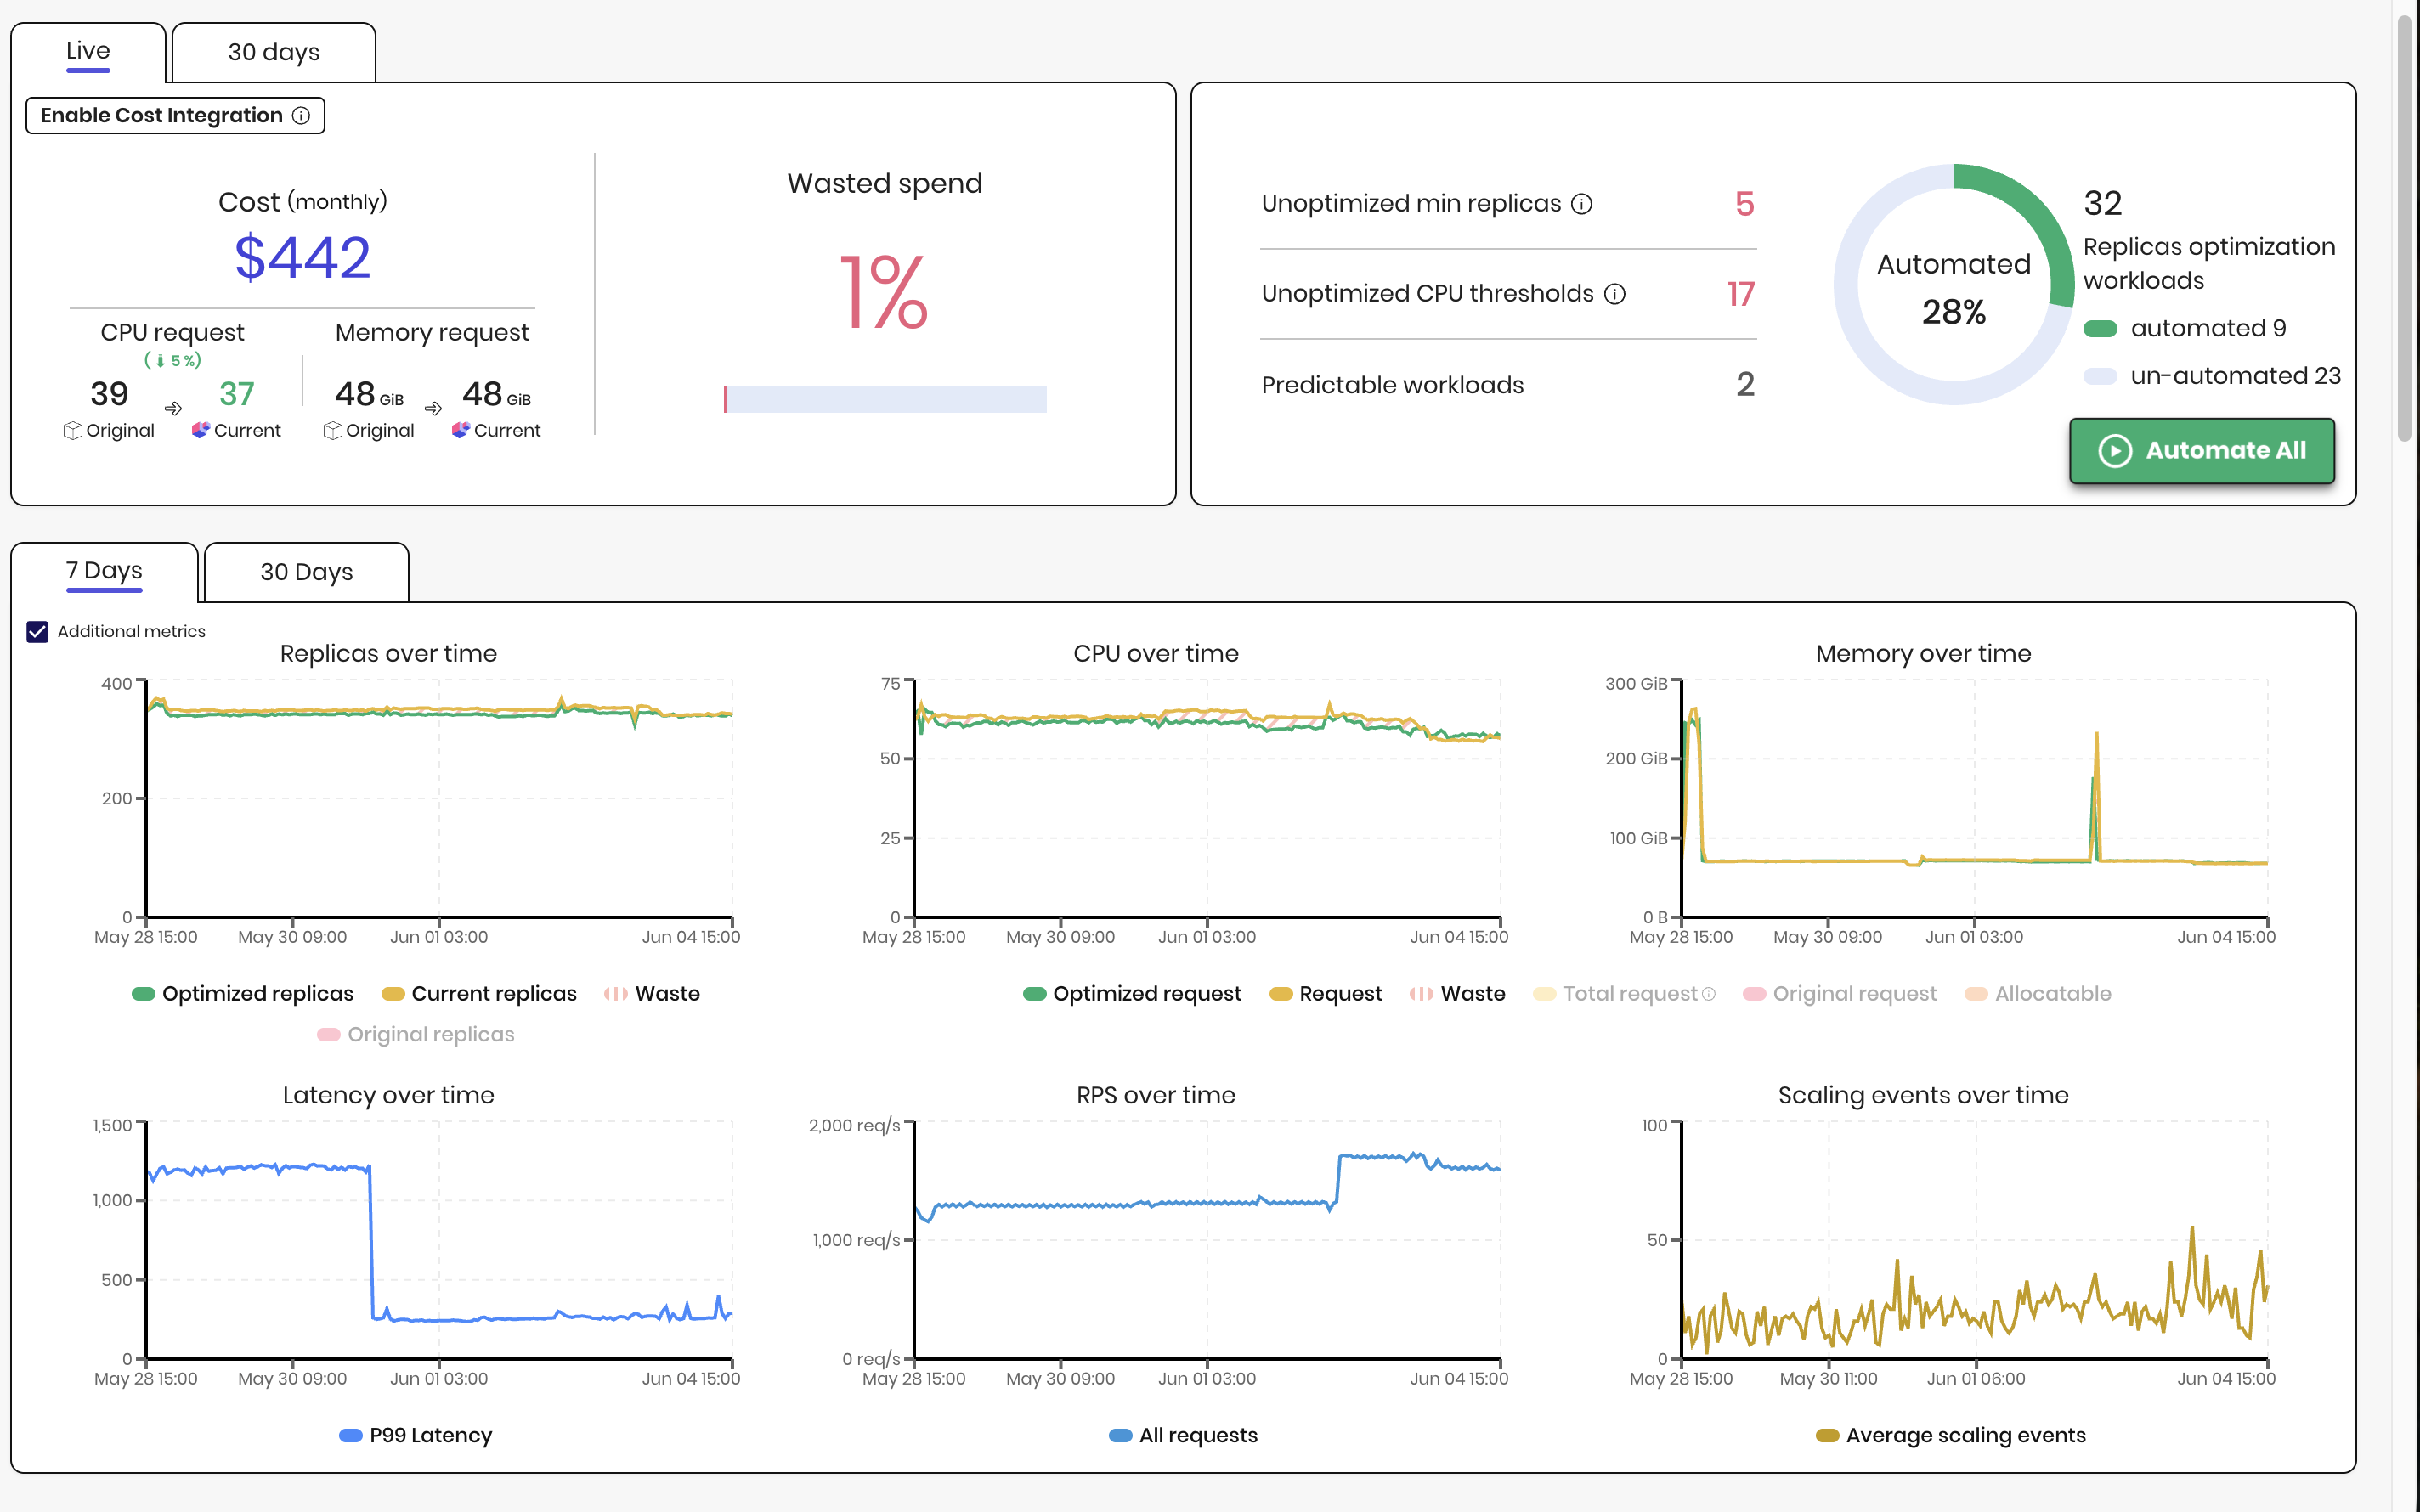This screenshot has height=1512, width=2420.
Task: Click the Total request info icon in legend
Action: point(1708,994)
